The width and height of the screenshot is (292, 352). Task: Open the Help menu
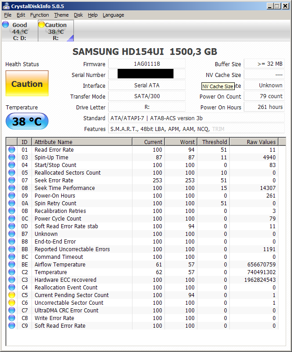[x=93, y=15]
